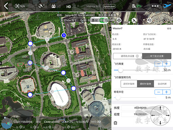Delete waypoint with the trash icon
Screen dimensions: 173x130
click(x=115, y=123)
